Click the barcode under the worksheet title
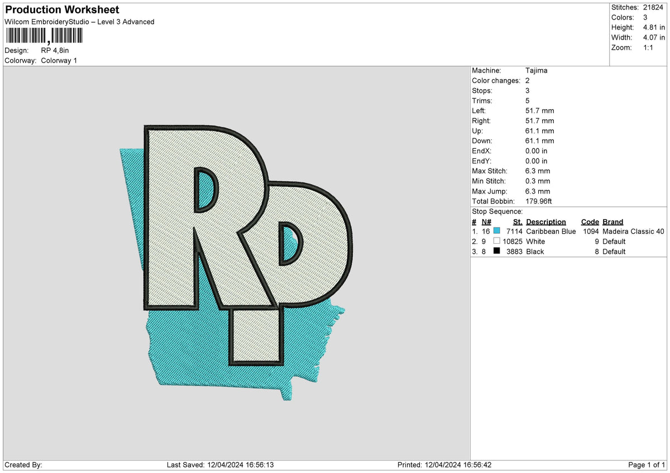670x473 pixels. pos(44,36)
